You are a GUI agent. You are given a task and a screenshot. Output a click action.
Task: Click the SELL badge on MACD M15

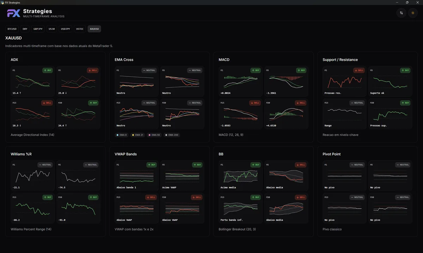pos(255,103)
